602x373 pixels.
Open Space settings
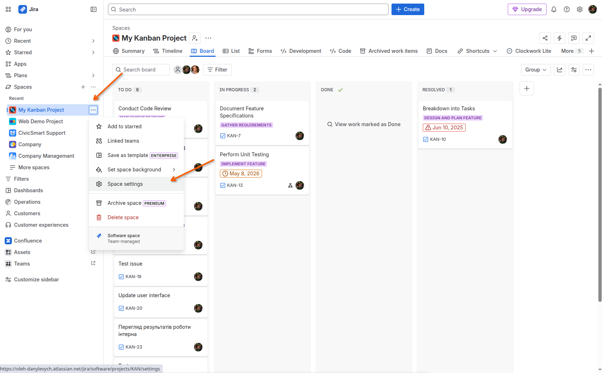click(x=136, y=184)
